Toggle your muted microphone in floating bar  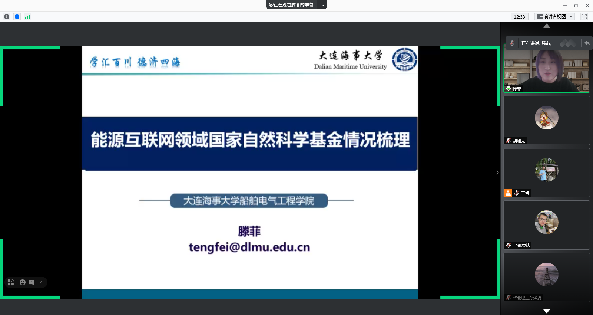coord(512,43)
